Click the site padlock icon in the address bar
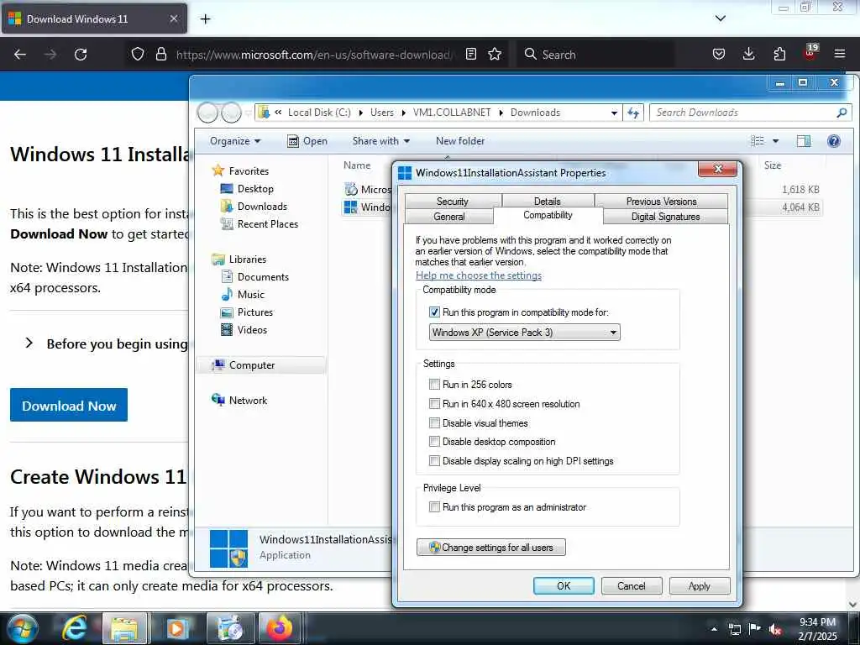 click(x=160, y=55)
